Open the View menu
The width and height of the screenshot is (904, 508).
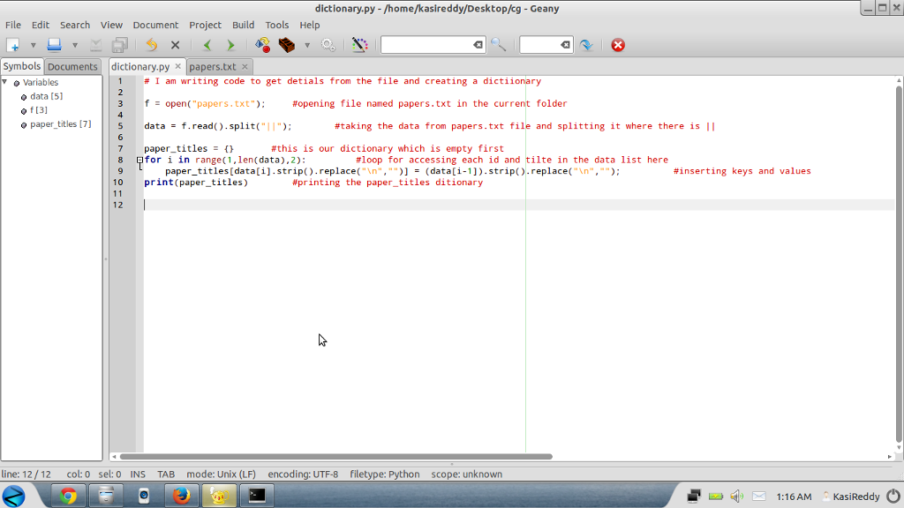(111, 25)
